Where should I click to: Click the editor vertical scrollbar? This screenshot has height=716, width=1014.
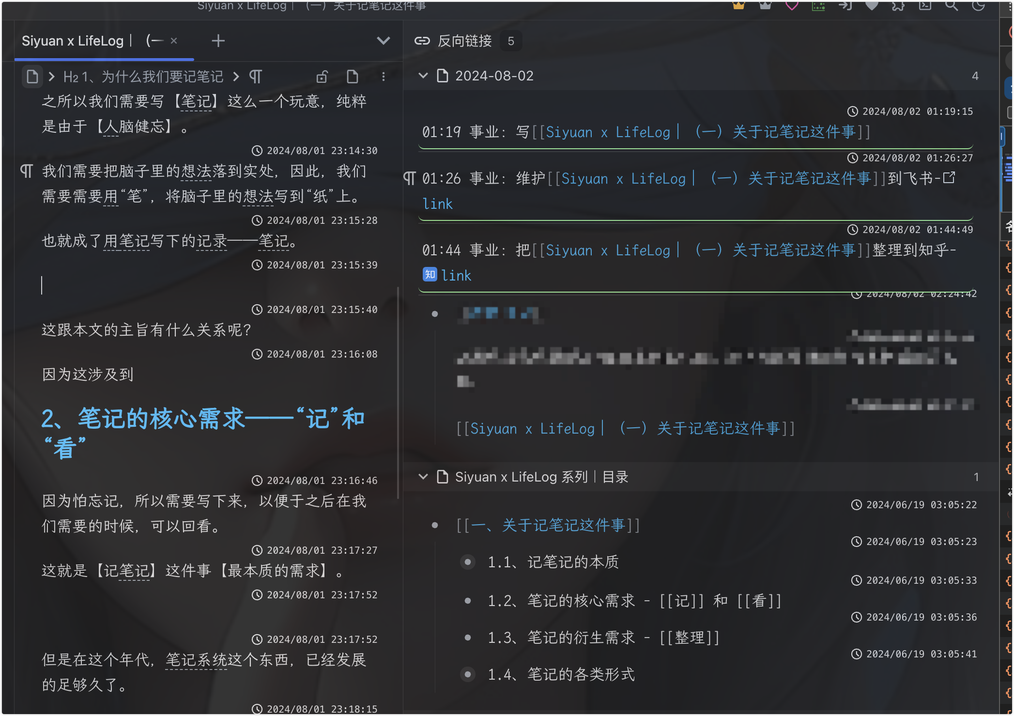coord(398,392)
